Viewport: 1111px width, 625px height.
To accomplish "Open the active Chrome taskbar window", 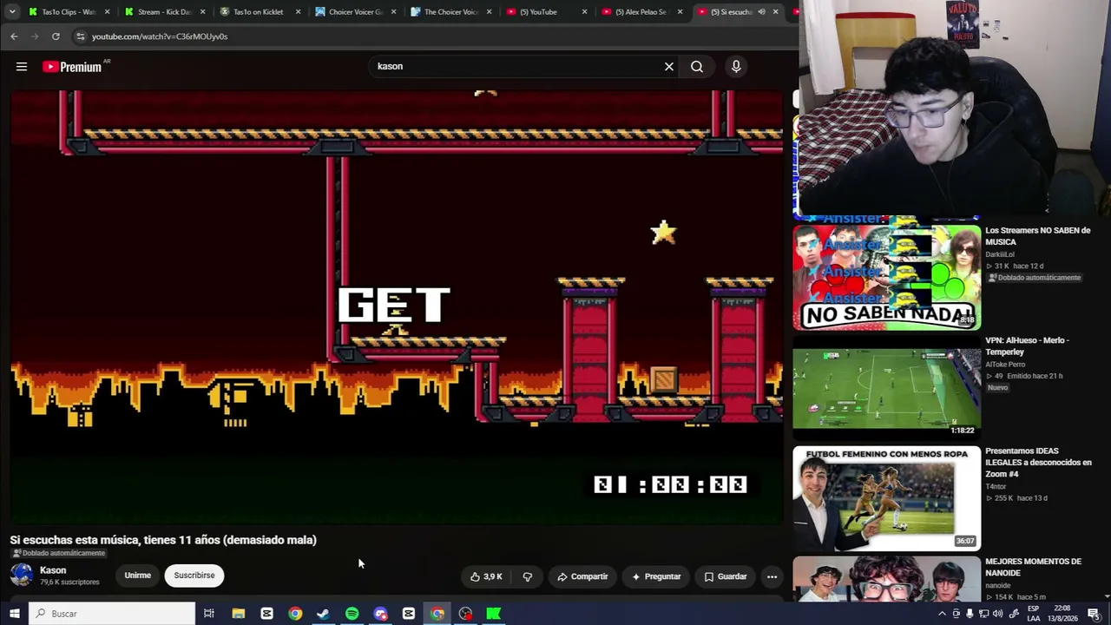I will pyautogui.click(x=437, y=614).
